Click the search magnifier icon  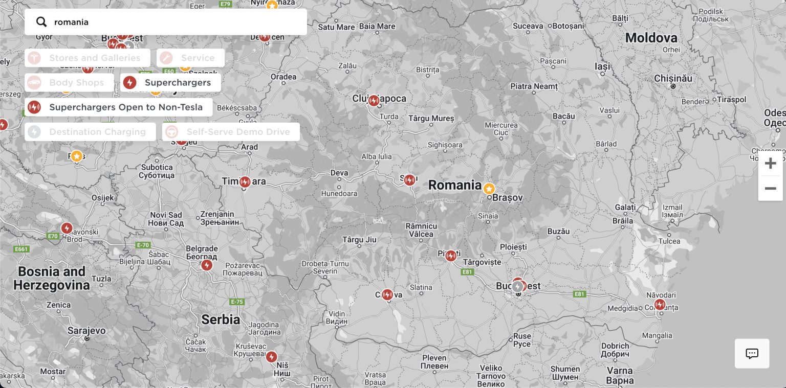[41, 22]
